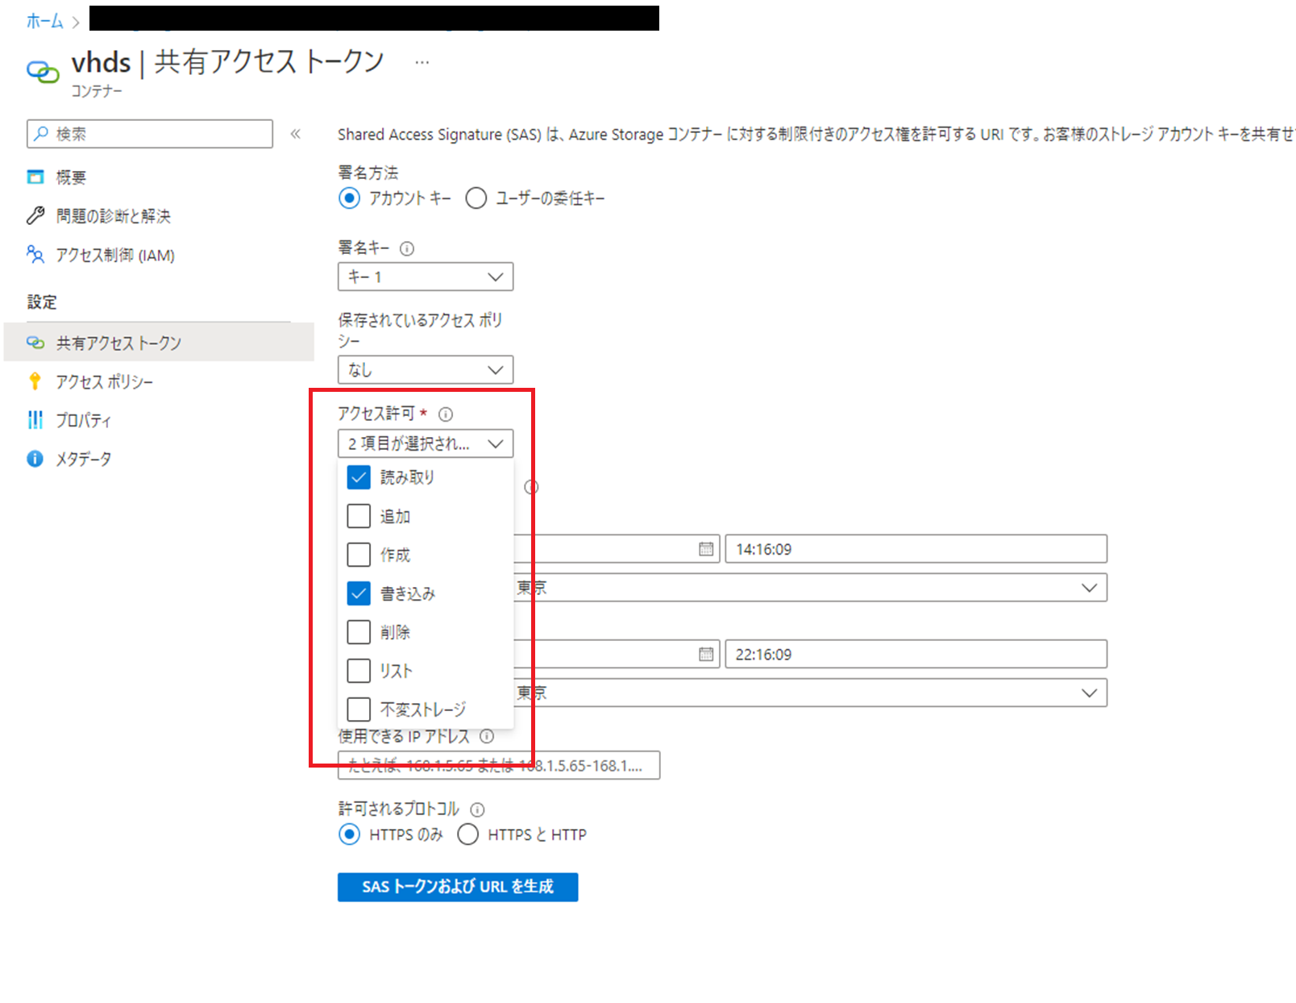Select 共有アクセス トークン in the sidebar
Viewport: 1296px width, 1003px height.
coord(159,343)
